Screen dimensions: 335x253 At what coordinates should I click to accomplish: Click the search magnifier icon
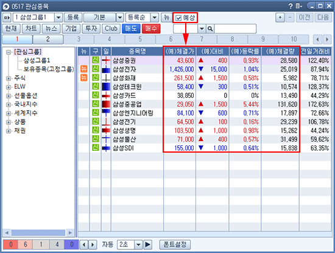pos(210,29)
